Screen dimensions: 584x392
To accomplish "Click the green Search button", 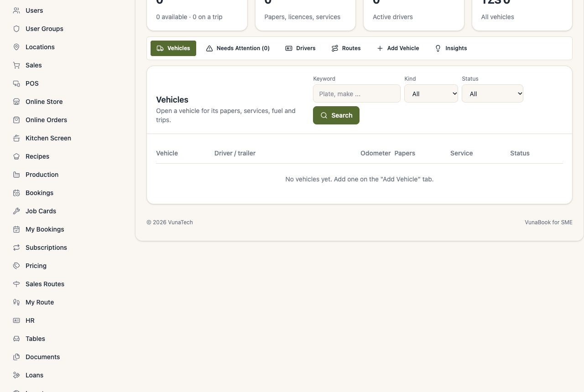I will [x=336, y=115].
